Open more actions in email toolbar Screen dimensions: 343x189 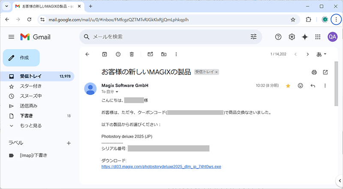(176, 54)
